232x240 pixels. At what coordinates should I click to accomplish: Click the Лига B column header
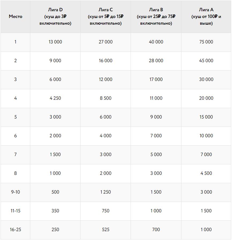pos(156,16)
